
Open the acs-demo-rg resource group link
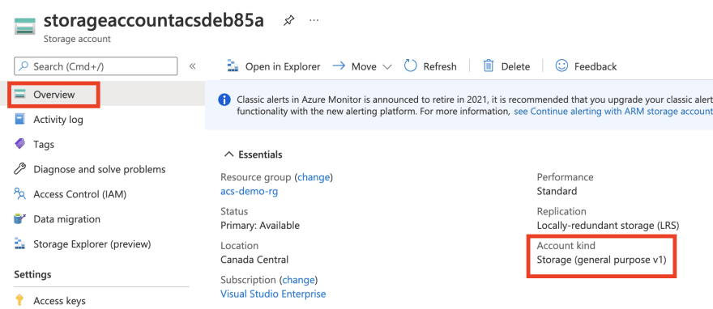[250, 192]
